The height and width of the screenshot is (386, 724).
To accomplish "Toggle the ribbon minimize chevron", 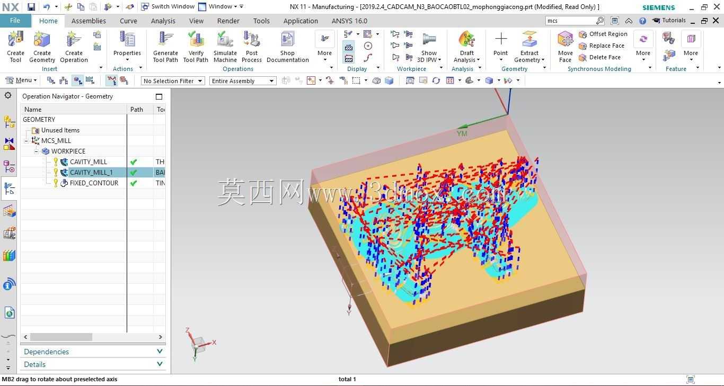I will tap(629, 21).
